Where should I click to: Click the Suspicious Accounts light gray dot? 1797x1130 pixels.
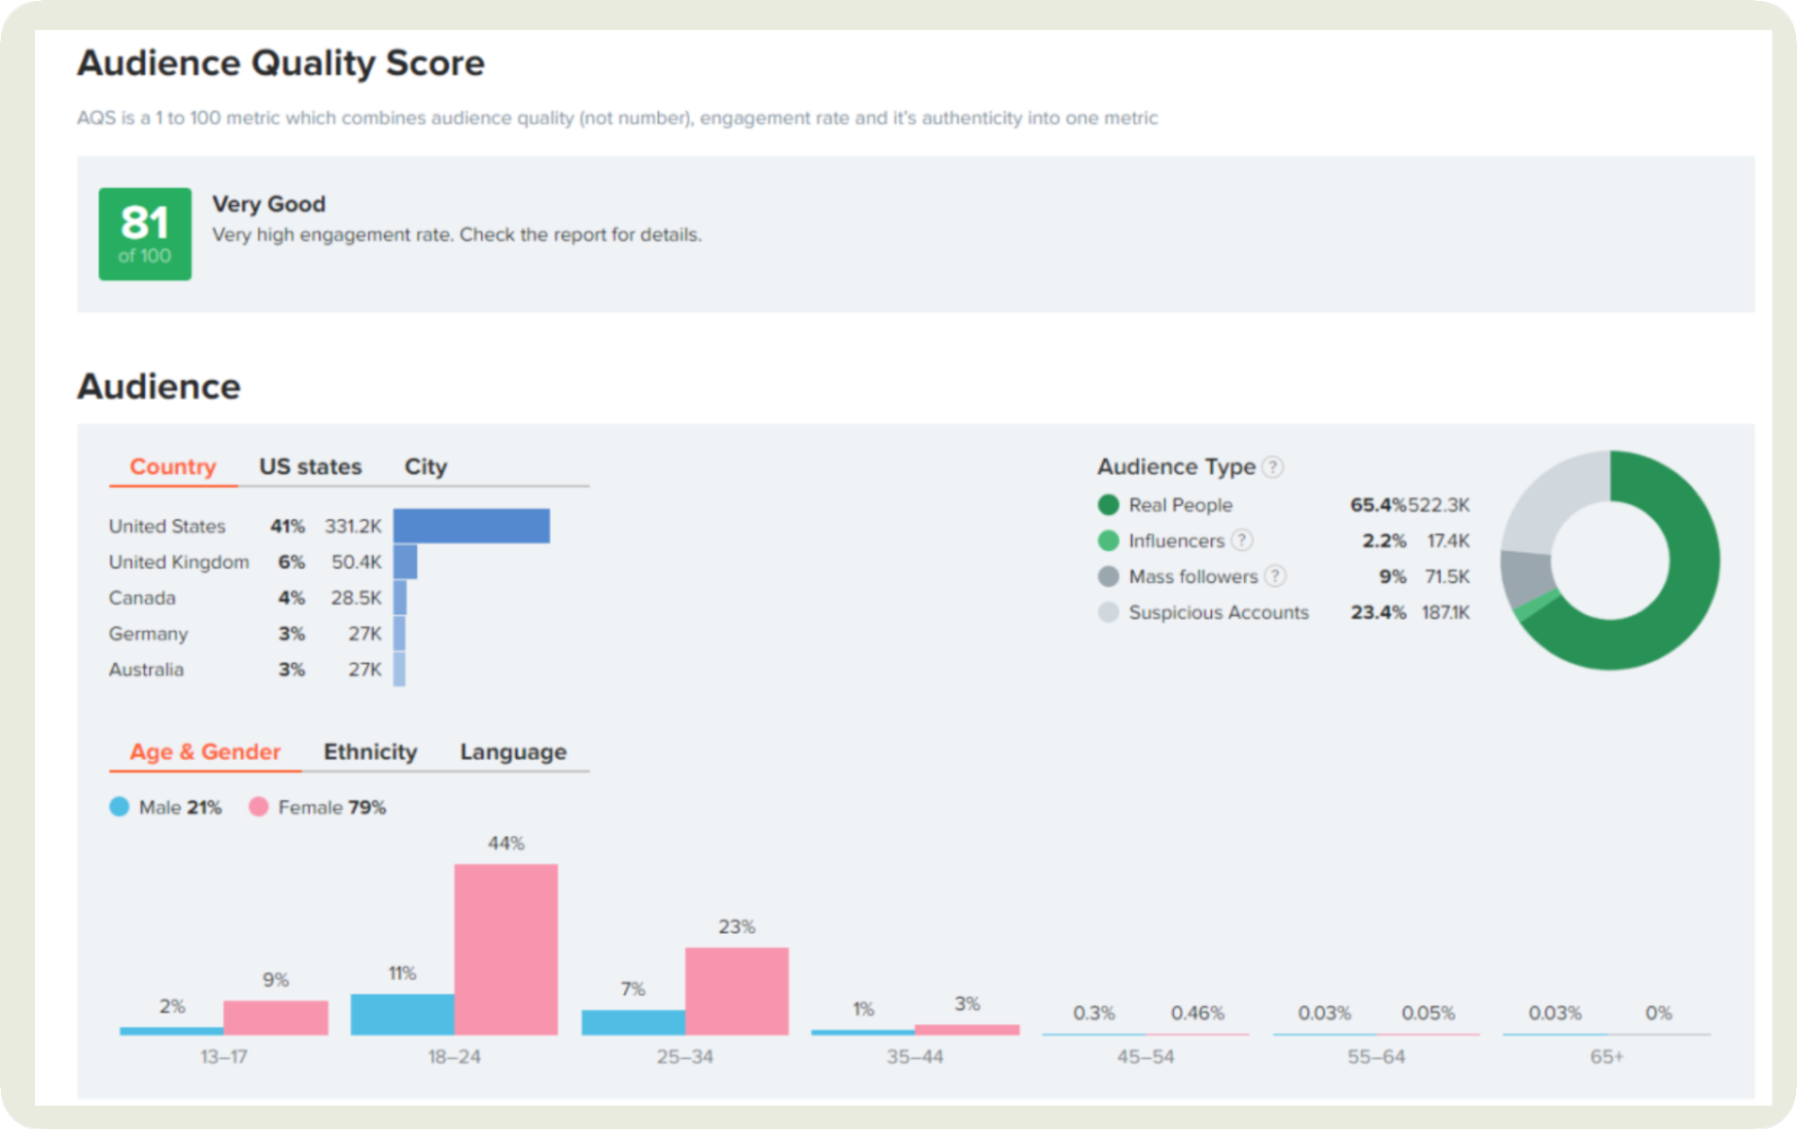point(1108,612)
